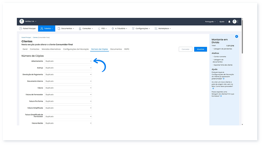Click the Painel Principal clock icon
Image resolution: width=262 pixels, height=145 pixels.
(x=20, y=29)
